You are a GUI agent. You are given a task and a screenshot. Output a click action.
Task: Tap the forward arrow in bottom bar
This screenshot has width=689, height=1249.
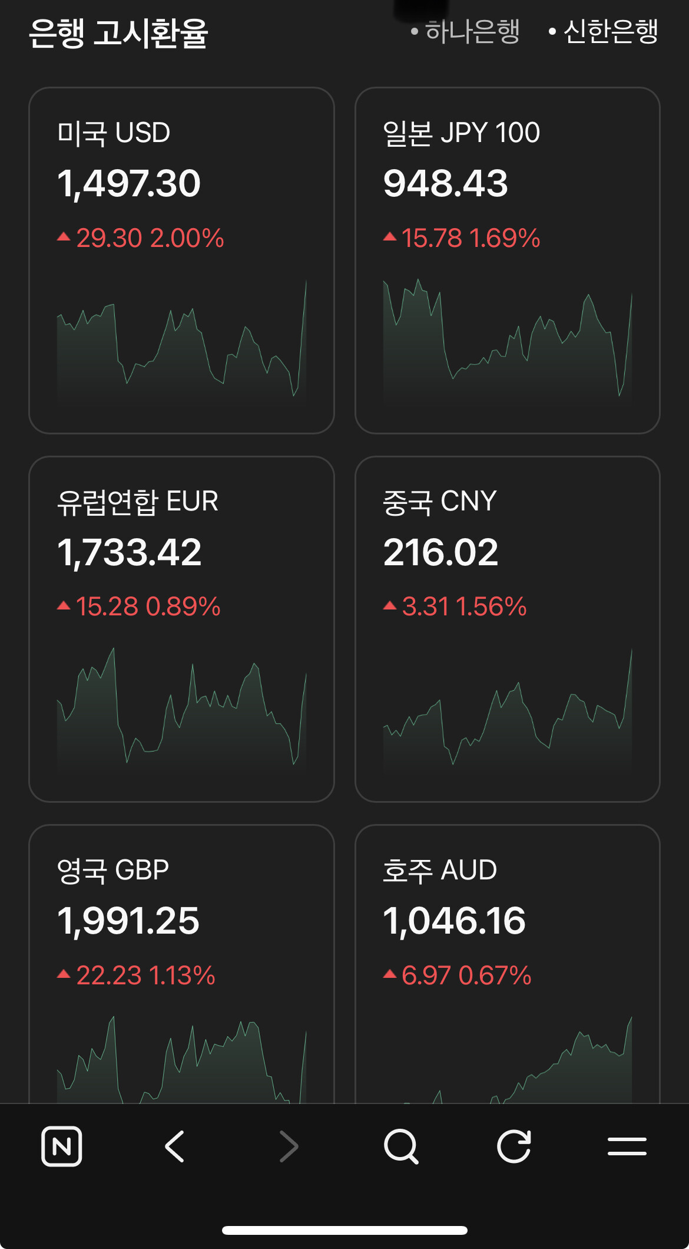pos(289,1146)
